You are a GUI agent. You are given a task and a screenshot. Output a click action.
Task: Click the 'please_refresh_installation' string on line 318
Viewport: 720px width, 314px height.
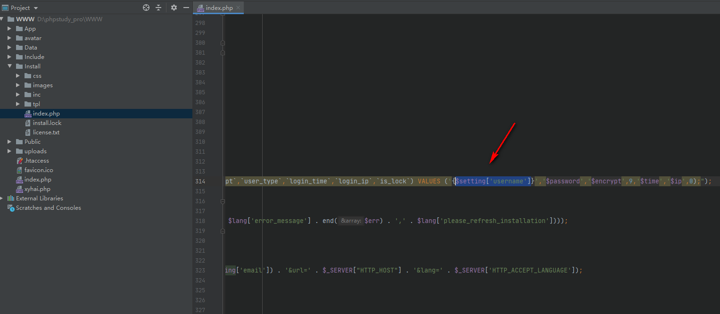pos(495,221)
